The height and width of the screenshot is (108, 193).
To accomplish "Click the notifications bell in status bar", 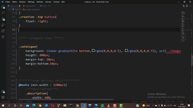I will (190, 102).
